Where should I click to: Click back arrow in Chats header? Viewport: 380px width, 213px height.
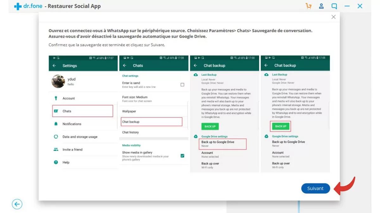point(124,66)
